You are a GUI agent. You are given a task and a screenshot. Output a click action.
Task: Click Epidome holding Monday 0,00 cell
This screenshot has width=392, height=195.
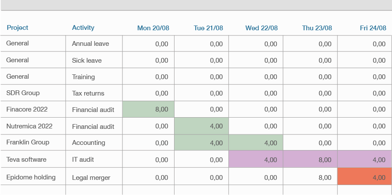(148, 176)
